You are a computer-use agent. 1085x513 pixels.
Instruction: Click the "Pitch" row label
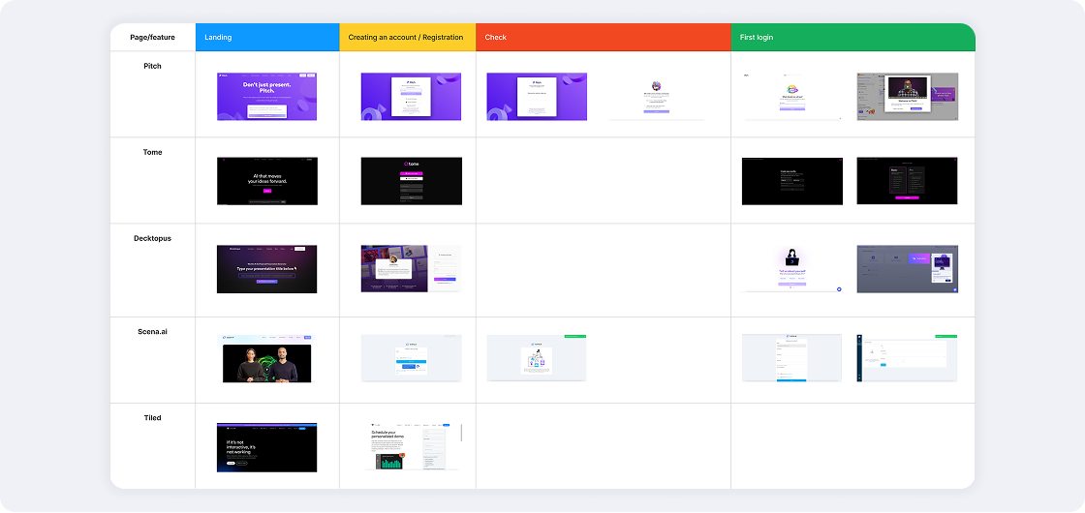pyautogui.click(x=152, y=67)
